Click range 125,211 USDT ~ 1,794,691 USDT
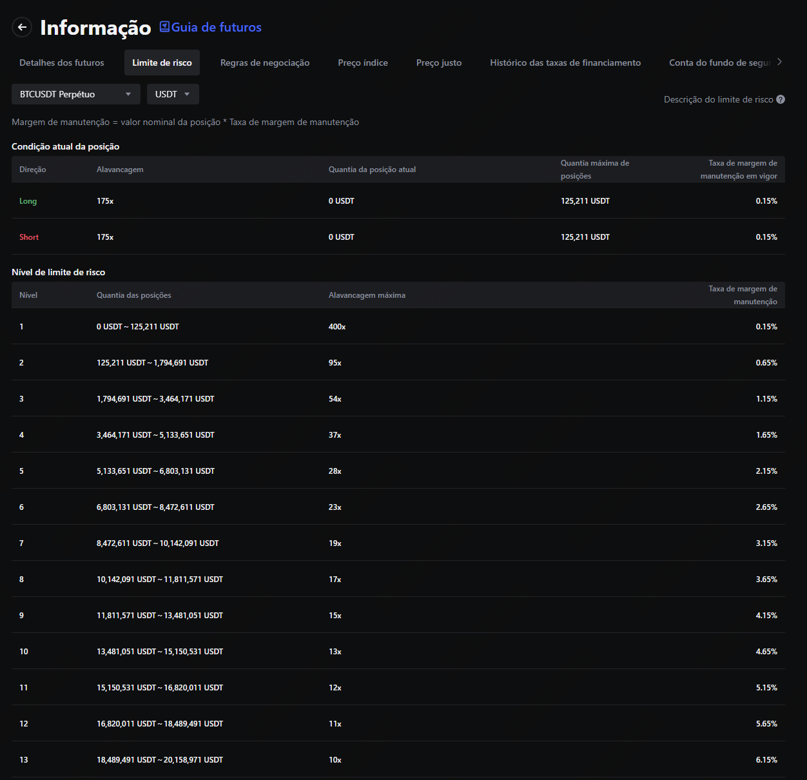 [x=153, y=363]
